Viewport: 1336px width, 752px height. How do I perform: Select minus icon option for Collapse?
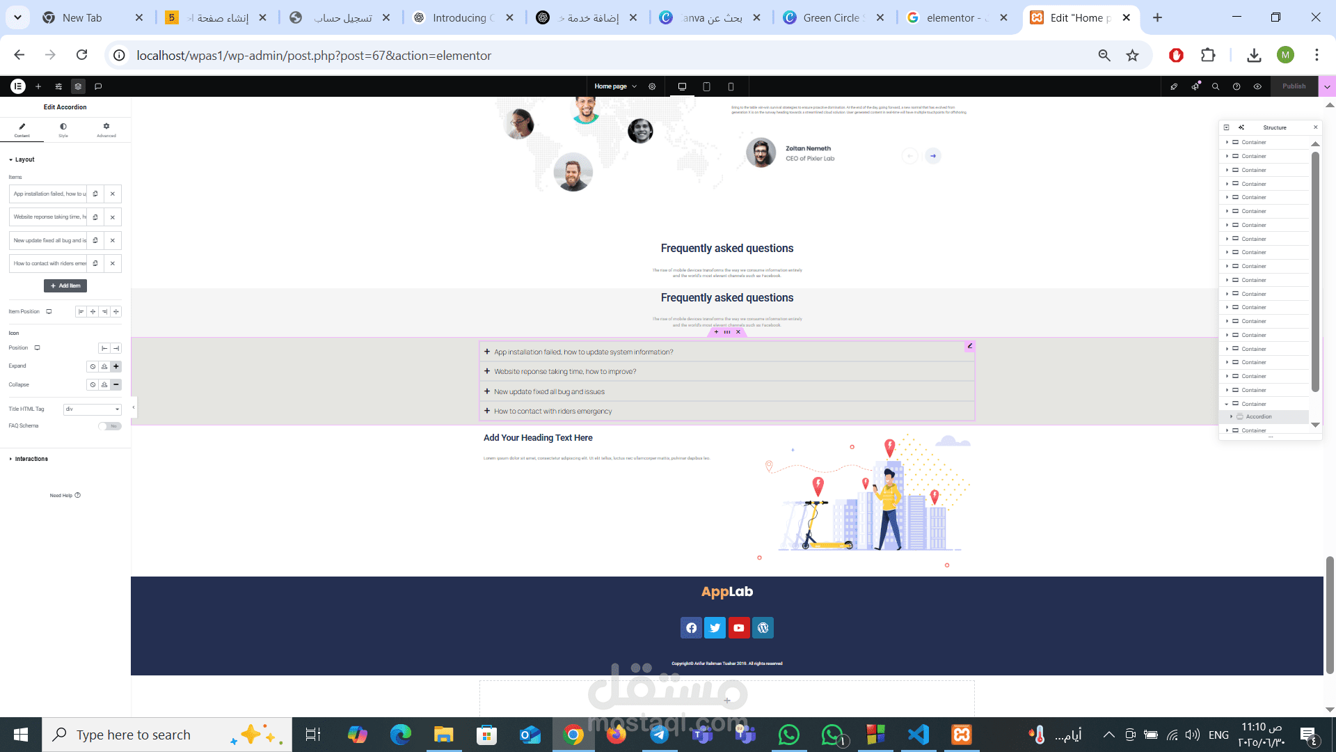[116, 384]
